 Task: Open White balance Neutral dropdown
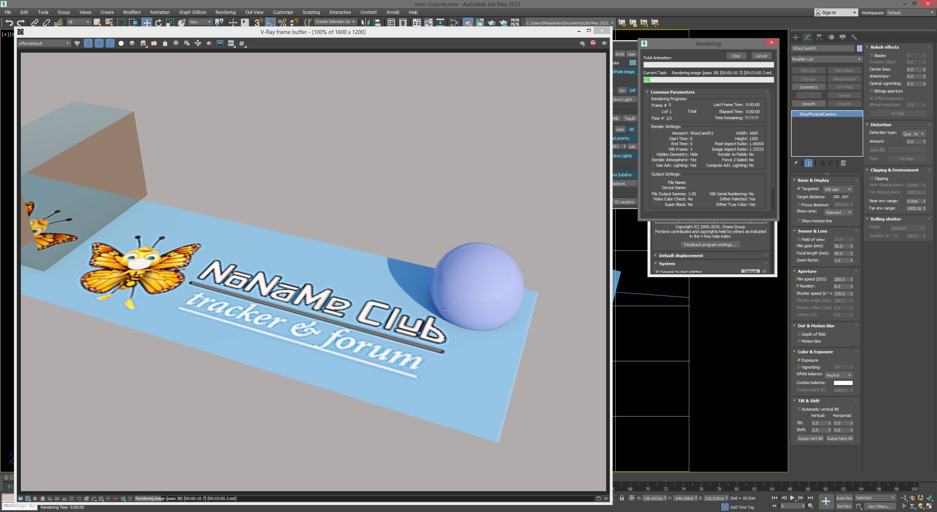click(x=839, y=375)
